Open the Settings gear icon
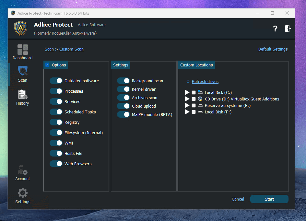 tap(22, 193)
